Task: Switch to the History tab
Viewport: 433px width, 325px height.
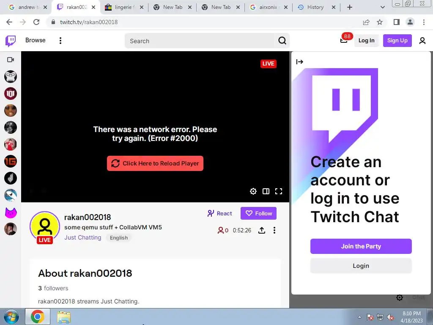Action: 315,7
